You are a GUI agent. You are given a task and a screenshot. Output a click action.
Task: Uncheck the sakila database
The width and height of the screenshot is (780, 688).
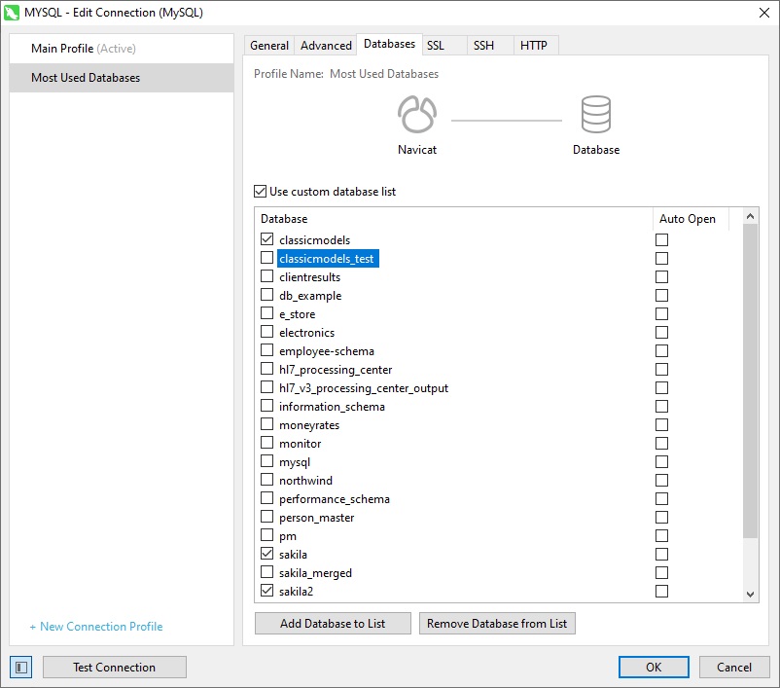tap(267, 554)
